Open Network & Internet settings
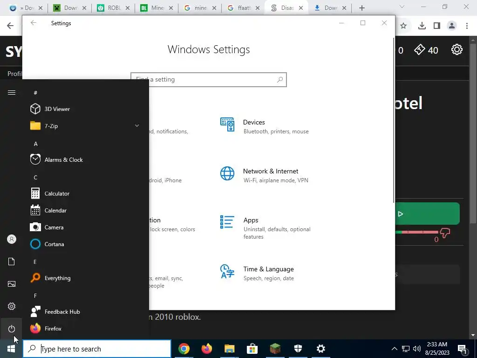The width and height of the screenshot is (477, 358). tap(265, 175)
